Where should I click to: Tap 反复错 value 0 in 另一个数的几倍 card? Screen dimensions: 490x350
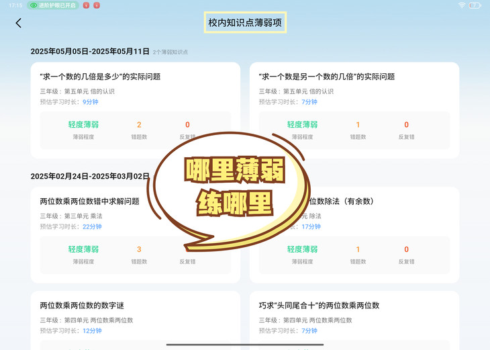tap(406, 125)
